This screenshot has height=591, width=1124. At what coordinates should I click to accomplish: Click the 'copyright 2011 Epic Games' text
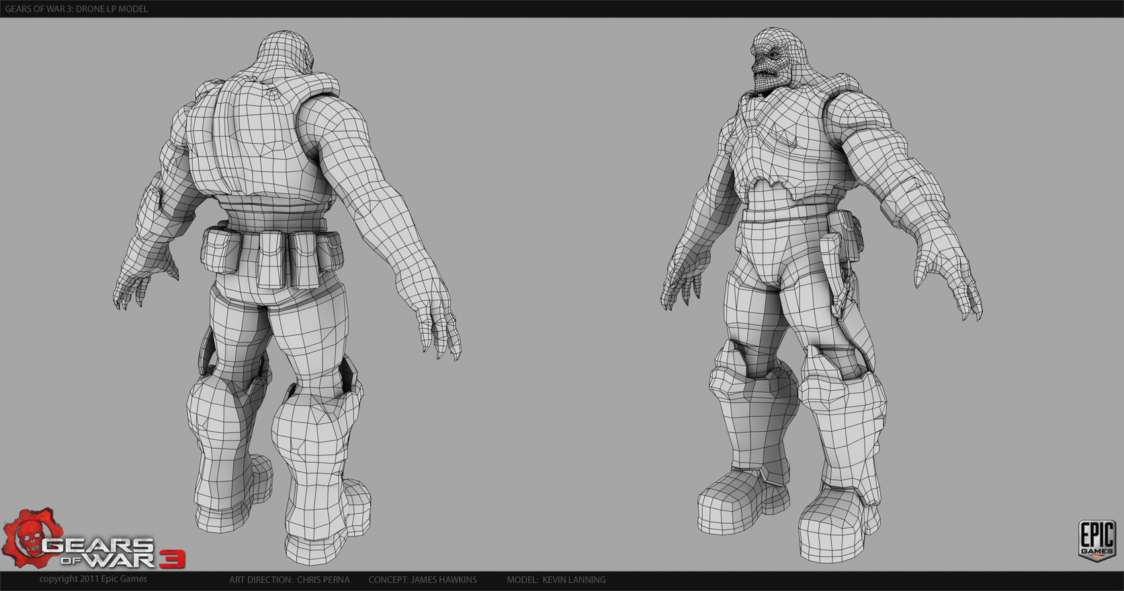coord(93,579)
